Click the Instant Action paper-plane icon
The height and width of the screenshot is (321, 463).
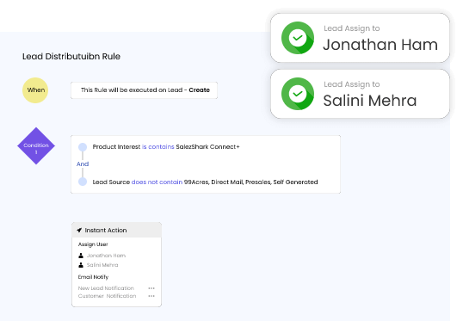pos(79,230)
